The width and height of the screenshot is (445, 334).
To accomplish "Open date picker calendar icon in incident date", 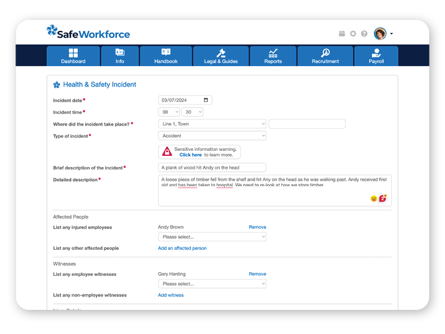I will point(207,100).
